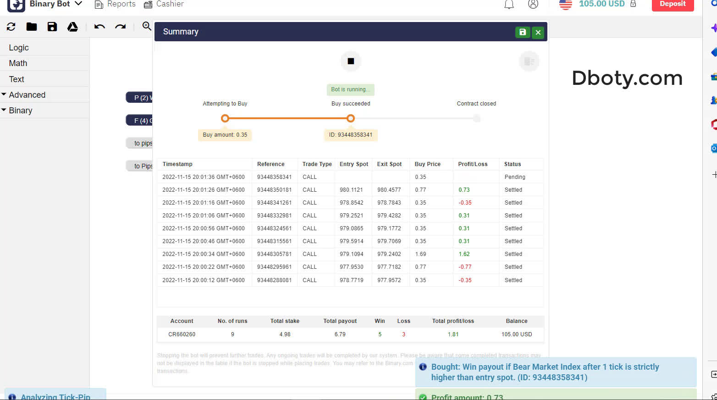
Task: Click the stop bot button
Action: (x=351, y=61)
